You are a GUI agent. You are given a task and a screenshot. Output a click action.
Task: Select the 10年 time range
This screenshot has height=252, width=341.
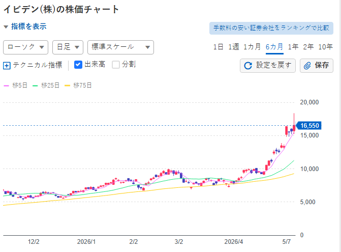click(x=325, y=47)
